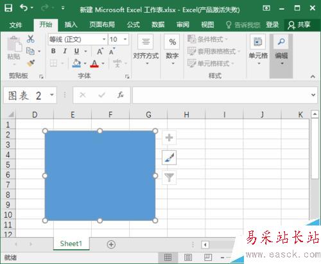The width and height of the screenshot is (321, 264).
Task: Apply the fill color bucket
Action: (x=76, y=64)
